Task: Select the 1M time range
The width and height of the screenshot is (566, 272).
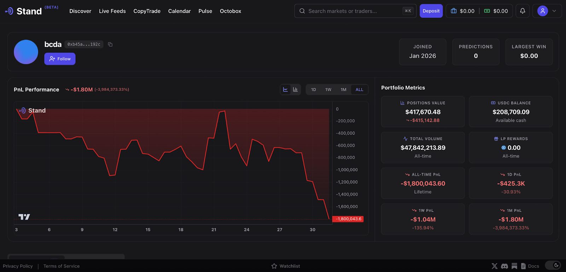Action: (x=343, y=89)
